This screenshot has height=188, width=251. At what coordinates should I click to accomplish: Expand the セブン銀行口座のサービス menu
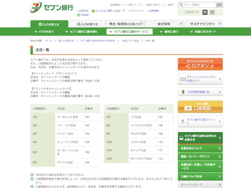129,32
